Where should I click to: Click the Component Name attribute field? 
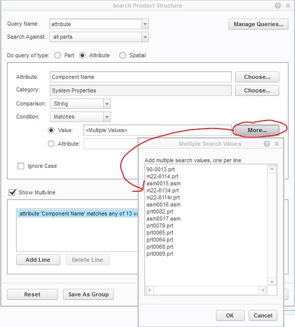pos(140,77)
